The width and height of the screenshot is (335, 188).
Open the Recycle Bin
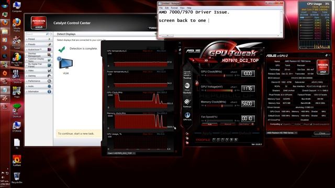click(17, 178)
